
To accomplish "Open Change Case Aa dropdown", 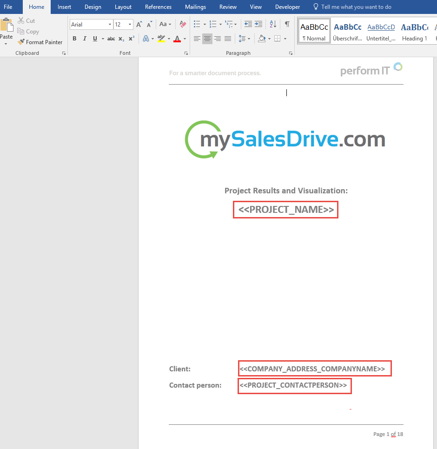I will [165, 24].
